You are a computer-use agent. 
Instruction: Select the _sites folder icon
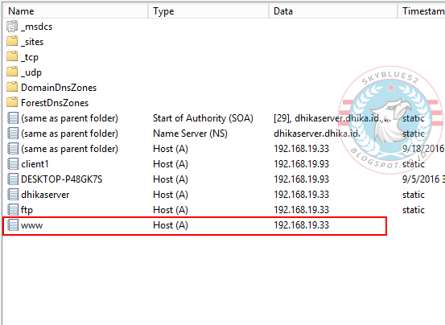coord(12,41)
